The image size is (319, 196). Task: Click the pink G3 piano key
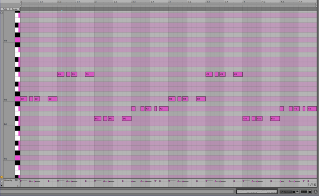17,40
